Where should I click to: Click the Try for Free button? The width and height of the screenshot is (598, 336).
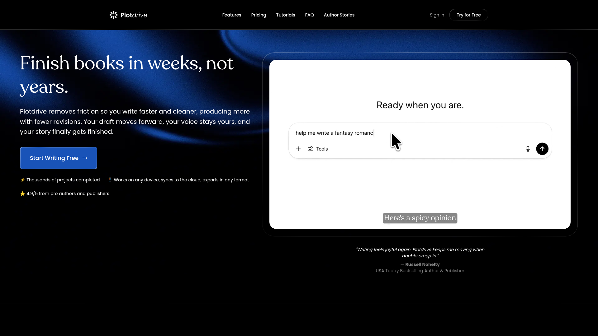pyautogui.click(x=468, y=15)
